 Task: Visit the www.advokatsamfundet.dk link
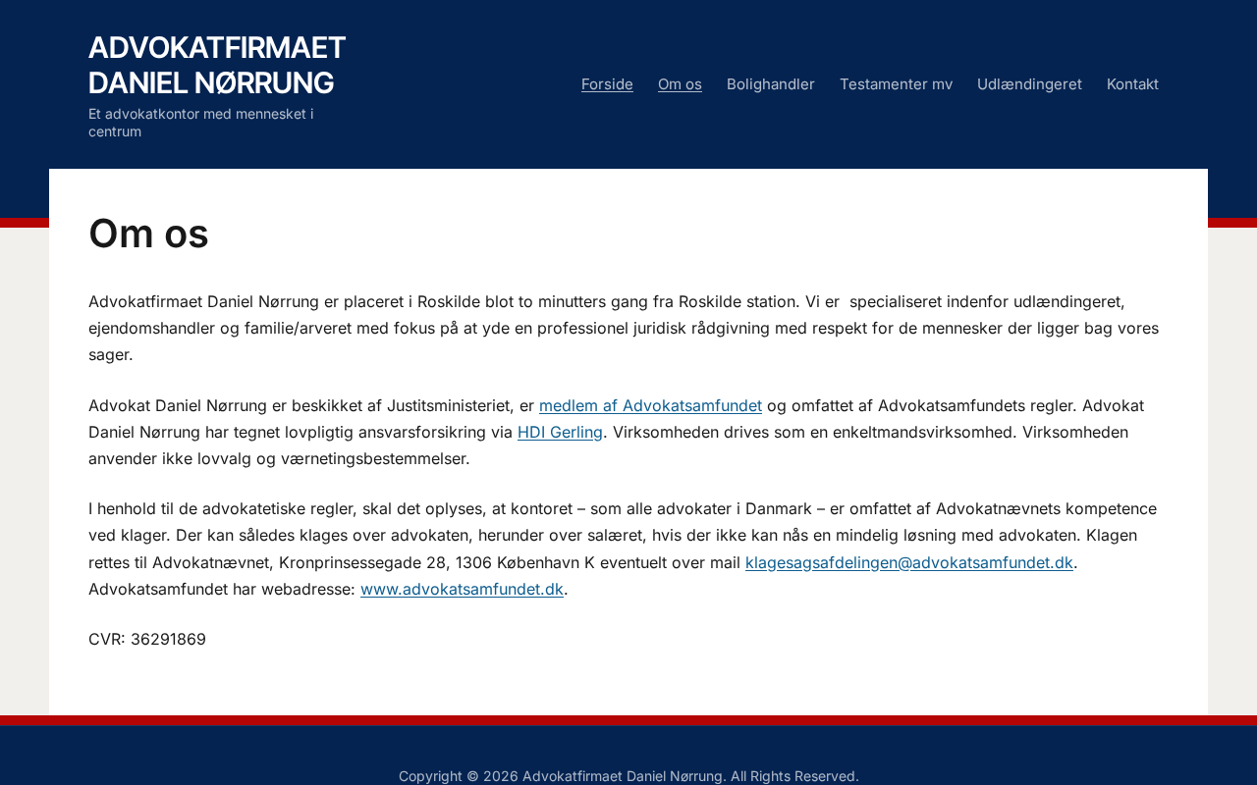(x=462, y=589)
